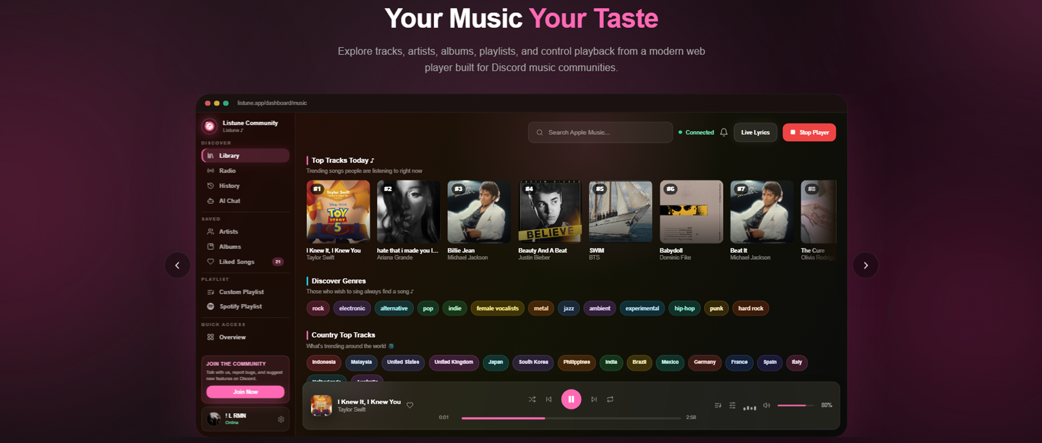Play #1 I Knew It, I Knew You
This screenshot has height=443, width=1042.
pos(338,212)
